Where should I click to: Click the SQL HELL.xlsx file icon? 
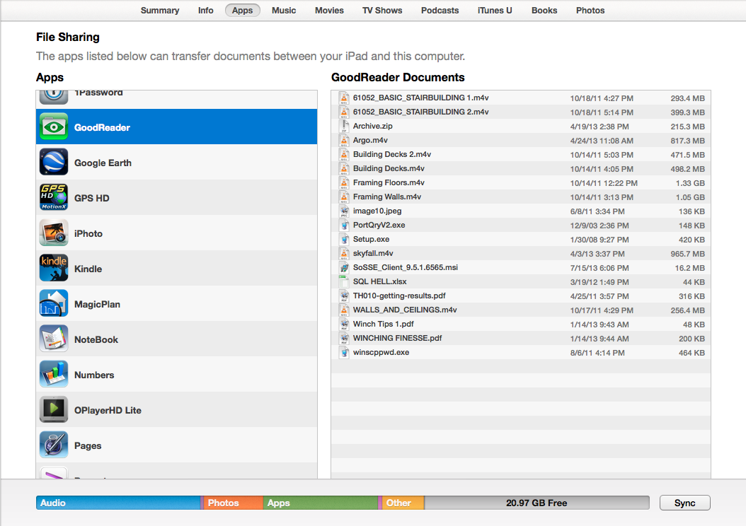point(343,282)
